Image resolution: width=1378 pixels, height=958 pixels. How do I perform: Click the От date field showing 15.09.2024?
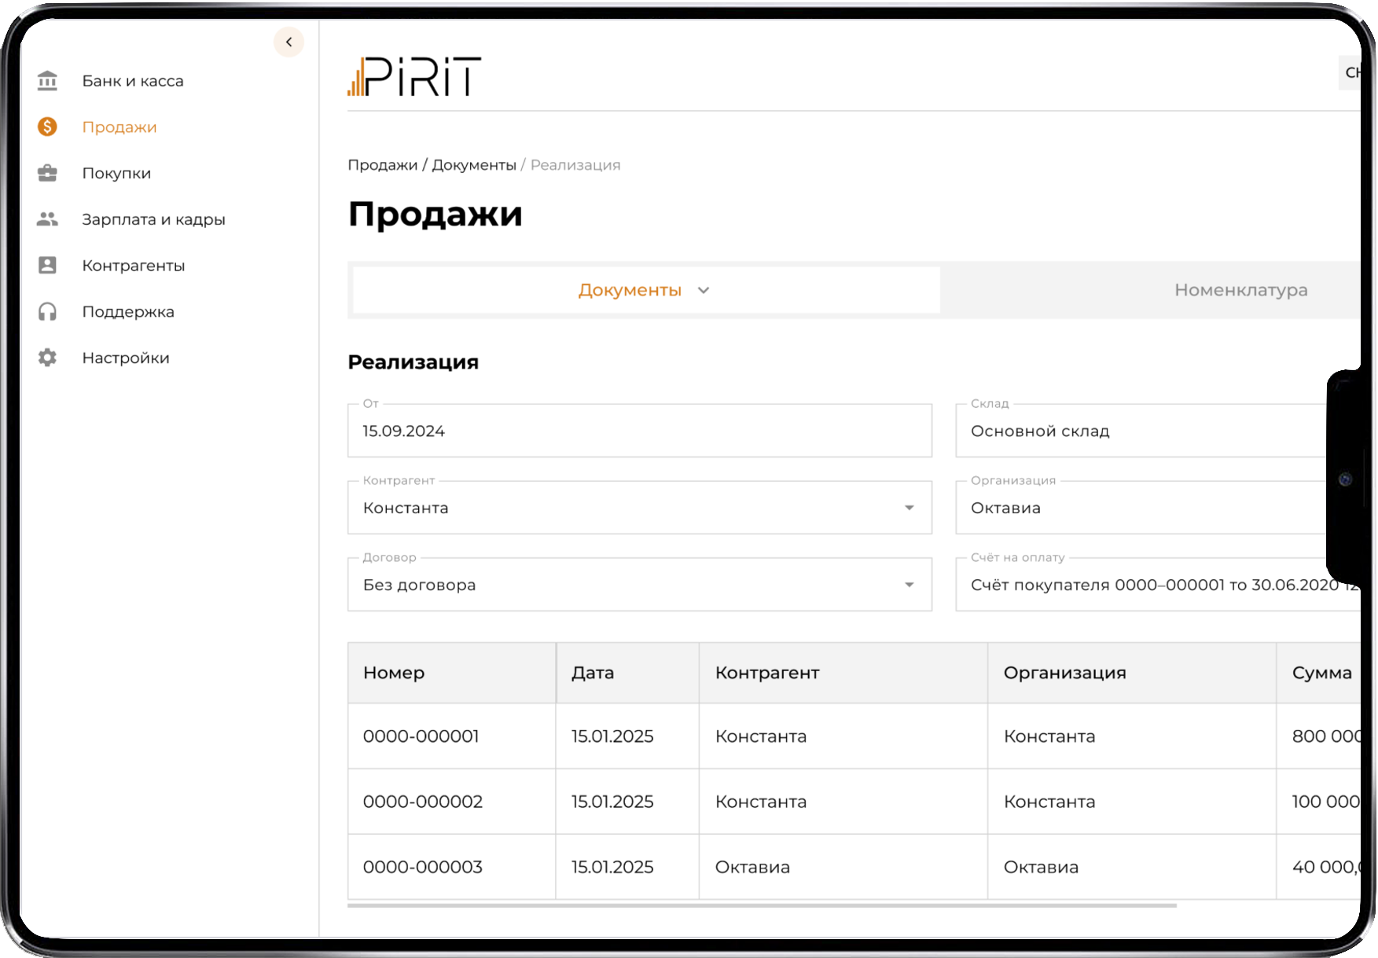[639, 431]
